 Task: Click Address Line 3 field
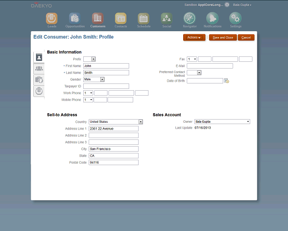pos(113,142)
